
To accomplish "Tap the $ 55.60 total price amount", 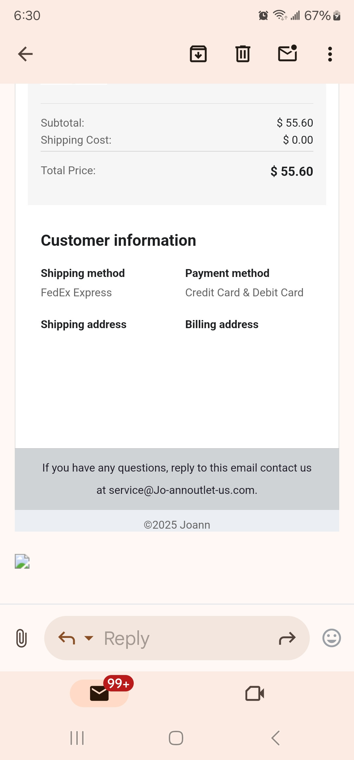I will (x=292, y=171).
